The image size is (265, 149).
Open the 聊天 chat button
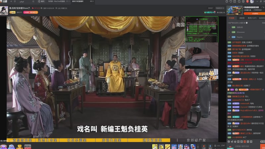click(41, 1)
